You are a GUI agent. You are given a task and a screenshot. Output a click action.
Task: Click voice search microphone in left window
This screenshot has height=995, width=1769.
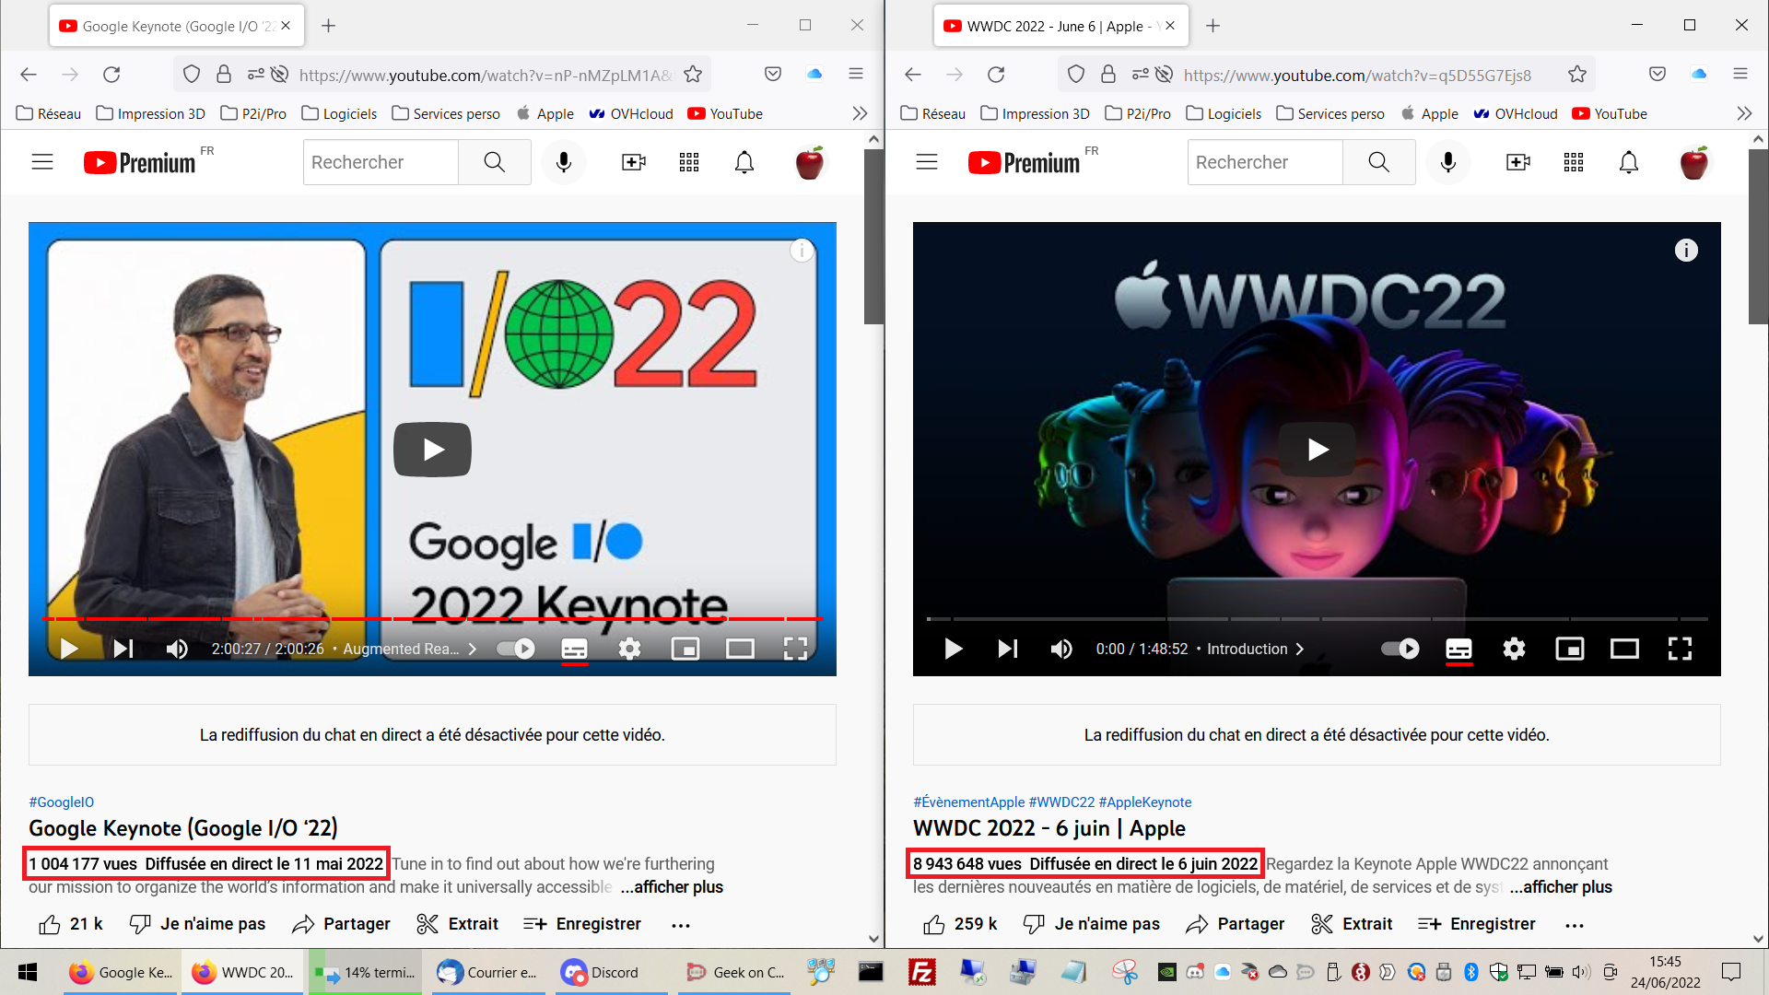(564, 162)
